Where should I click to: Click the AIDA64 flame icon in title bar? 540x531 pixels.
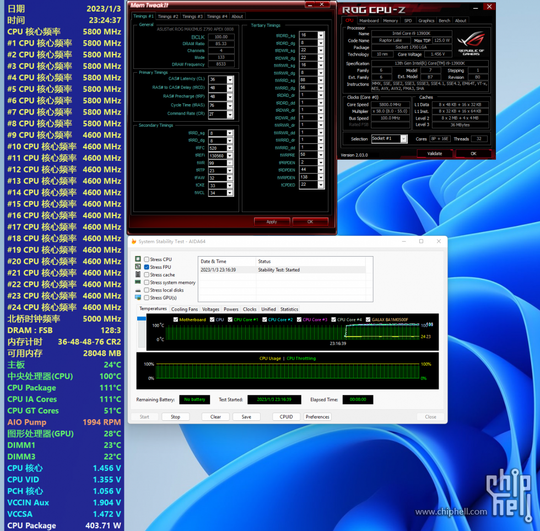133,241
